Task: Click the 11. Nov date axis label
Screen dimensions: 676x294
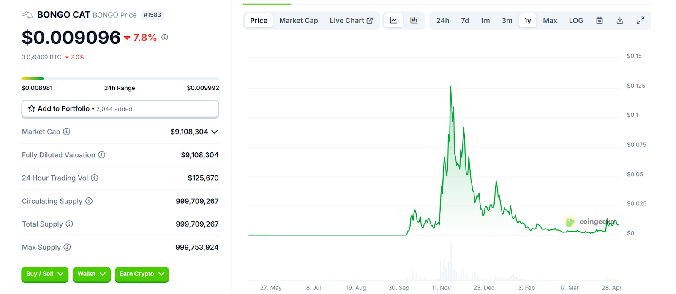Action: click(x=441, y=288)
